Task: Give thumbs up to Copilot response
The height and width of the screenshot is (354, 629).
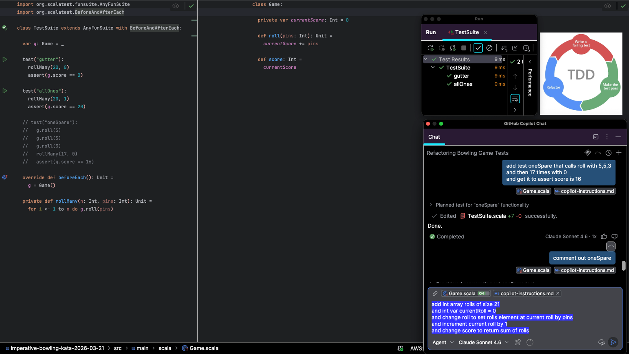Action: (x=604, y=237)
